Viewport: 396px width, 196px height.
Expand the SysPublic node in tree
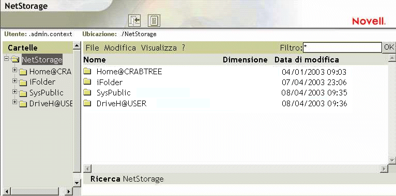tap(14, 92)
